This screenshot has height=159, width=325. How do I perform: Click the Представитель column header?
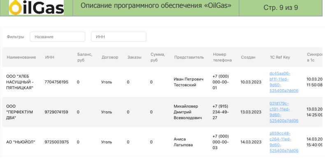pos(189,58)
